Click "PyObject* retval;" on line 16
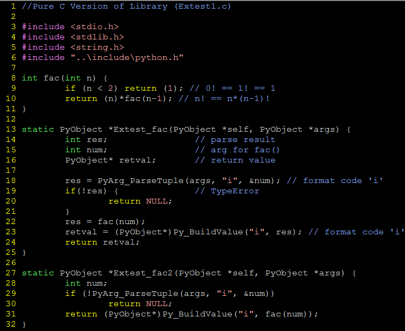 point(110,160)
